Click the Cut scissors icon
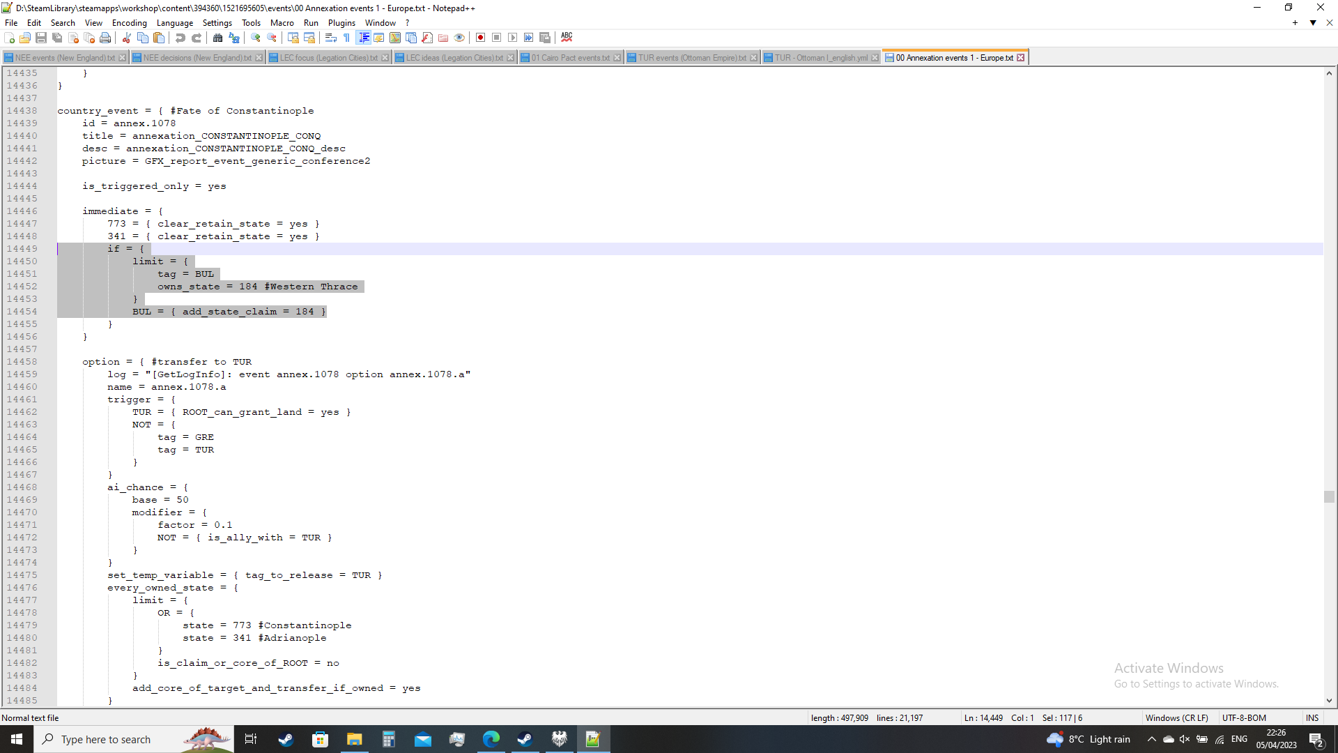 (127, 38)
